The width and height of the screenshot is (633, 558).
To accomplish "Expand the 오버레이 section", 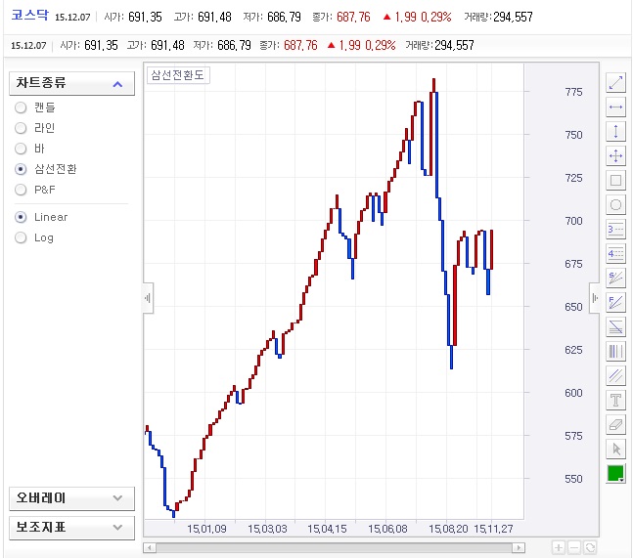I will tap(117, 498).
